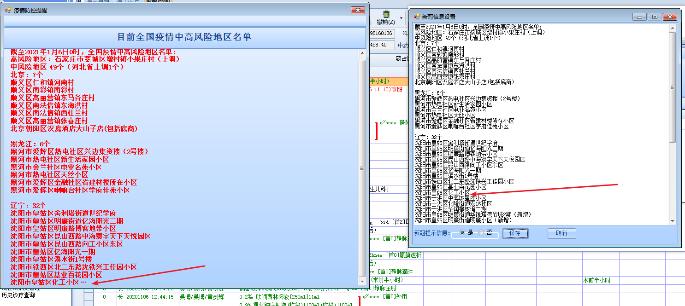Click red line 中风险地区 49个
The height and width of the screenshot is (306, 685).
click(x=67, y=67)
